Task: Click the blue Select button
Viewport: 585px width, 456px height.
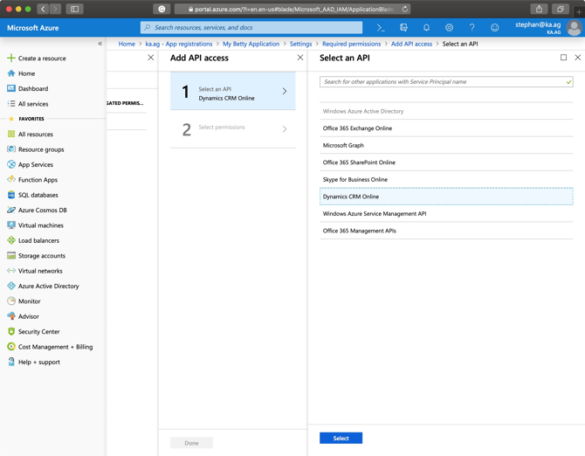Action: pos(341,438)
